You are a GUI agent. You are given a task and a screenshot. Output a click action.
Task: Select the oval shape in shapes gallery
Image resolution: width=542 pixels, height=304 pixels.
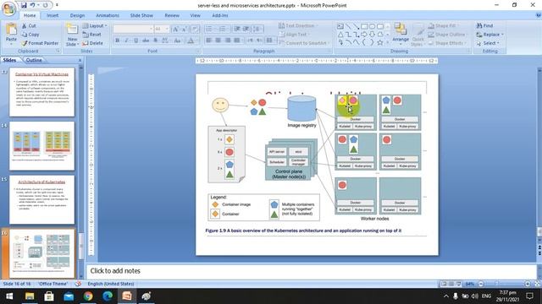pyautogui.click(x=372, y=26)
